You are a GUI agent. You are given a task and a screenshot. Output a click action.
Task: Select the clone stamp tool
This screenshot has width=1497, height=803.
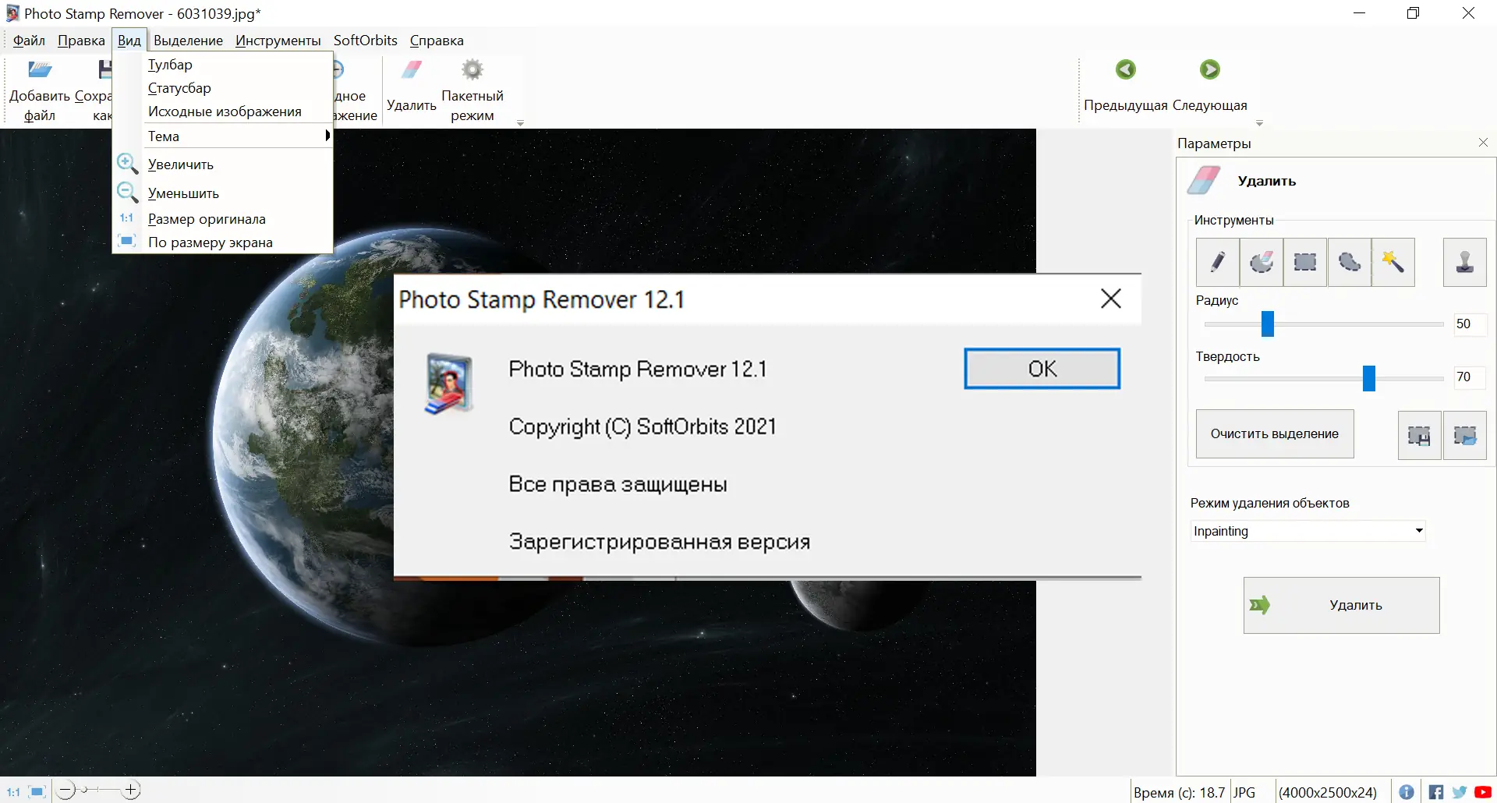point(1465,262)
